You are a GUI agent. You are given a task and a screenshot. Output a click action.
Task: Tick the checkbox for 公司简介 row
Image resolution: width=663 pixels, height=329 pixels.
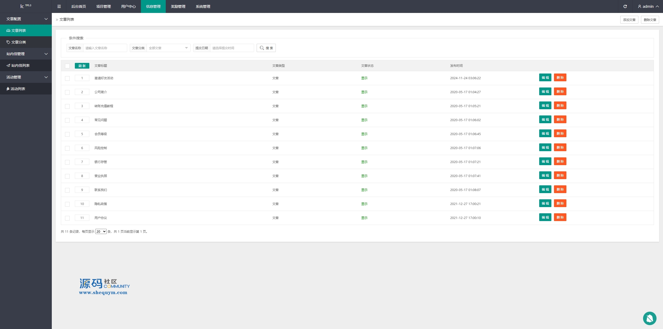tap(67, 92)
